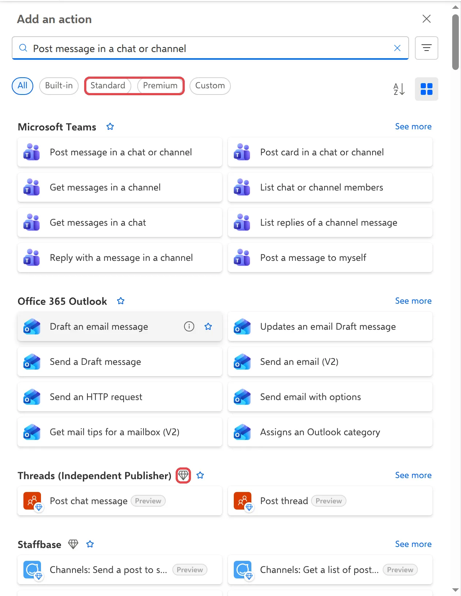The image size is (461, 596).
Task: Add Post chat message Threads action
Action: point(120,501)
